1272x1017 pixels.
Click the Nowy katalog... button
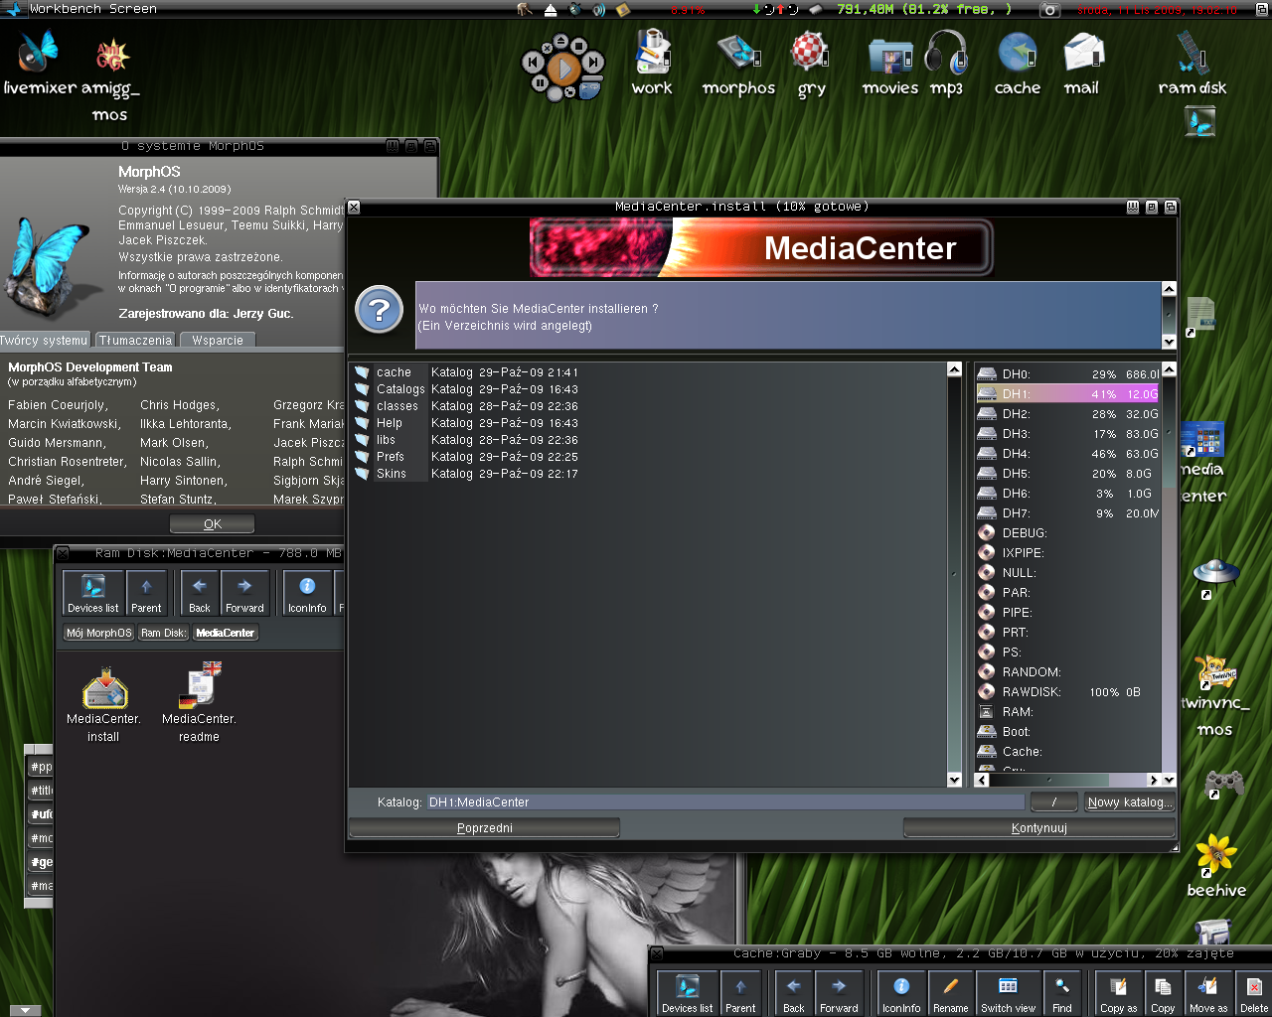[x=1130, y=802]
